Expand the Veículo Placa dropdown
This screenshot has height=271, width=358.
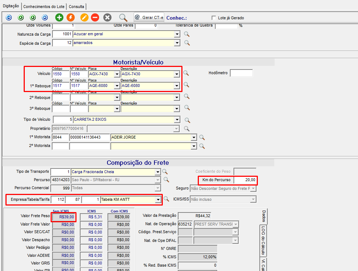(117, 74)
